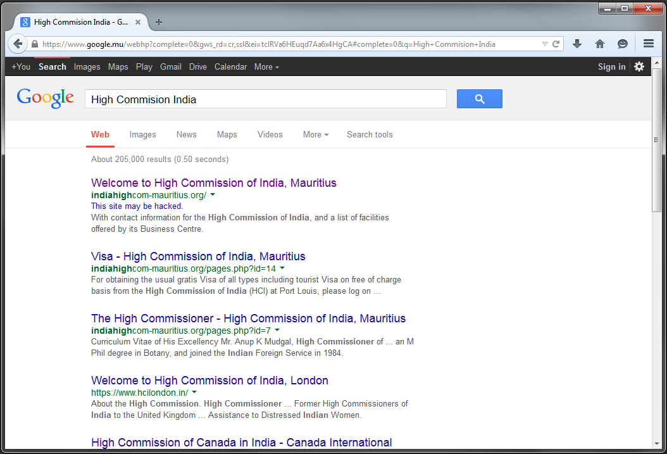The height and width of the screenshot is (454, 667).
Task: Click the padlock site identity icon
Action: point(34,44)
